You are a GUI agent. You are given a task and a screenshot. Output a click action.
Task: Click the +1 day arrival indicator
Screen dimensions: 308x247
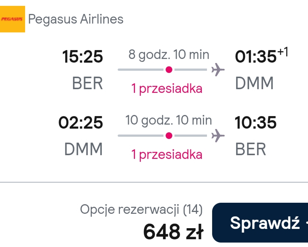[283, 52]
